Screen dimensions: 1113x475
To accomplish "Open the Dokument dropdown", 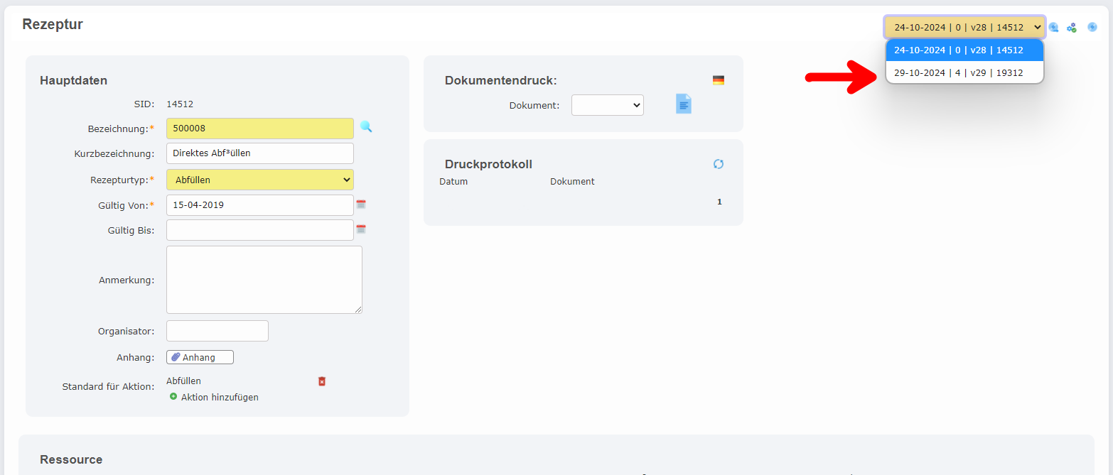I will click(x=607, y=104).
